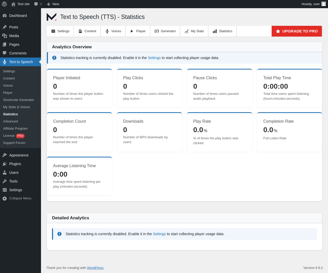Click the user avatar in top right

pyautogui.click(x=324, y=4)
